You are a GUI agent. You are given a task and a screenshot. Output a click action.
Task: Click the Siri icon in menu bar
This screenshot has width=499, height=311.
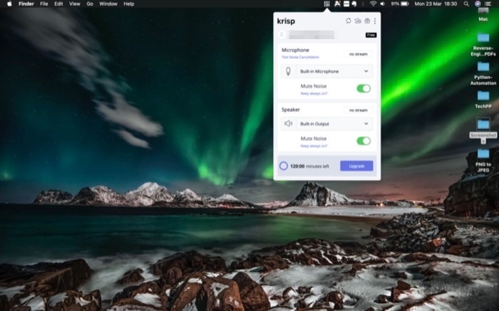click(478, 4)
